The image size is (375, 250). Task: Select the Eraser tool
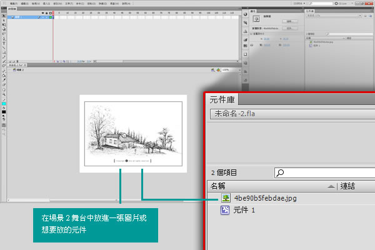(x=4, y=85)
